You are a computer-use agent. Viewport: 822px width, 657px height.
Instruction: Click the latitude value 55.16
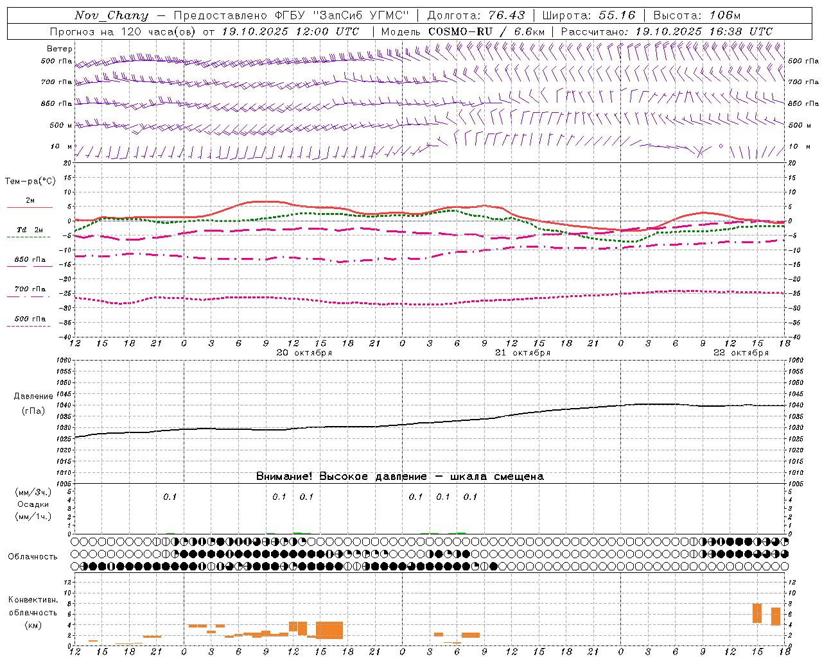point(617,15)
